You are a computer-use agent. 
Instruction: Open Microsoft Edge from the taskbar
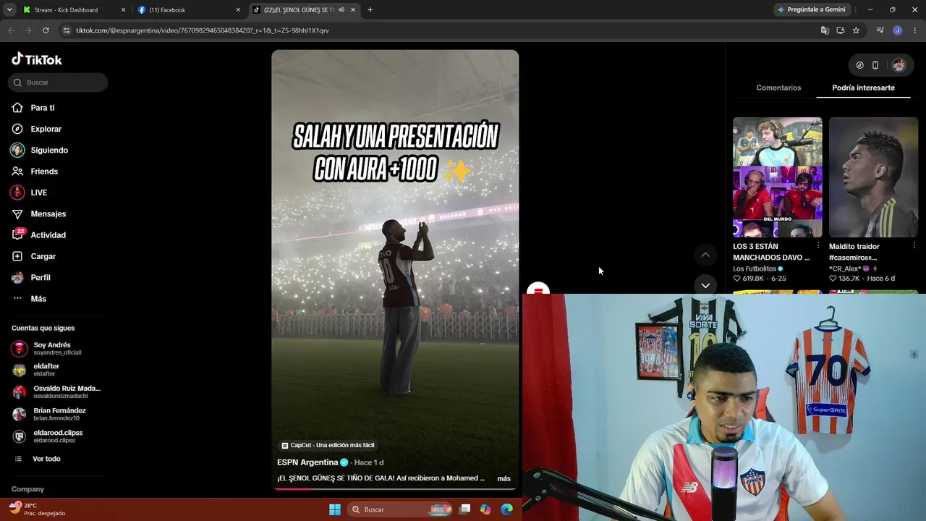(506, 509)
